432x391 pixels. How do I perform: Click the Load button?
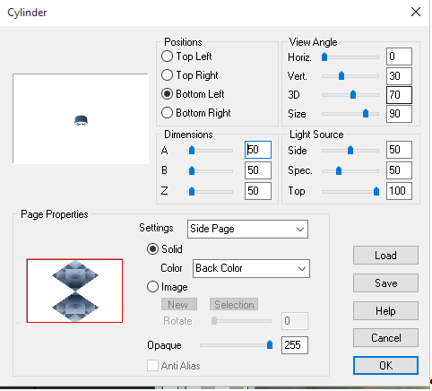(x=385, y=256)
